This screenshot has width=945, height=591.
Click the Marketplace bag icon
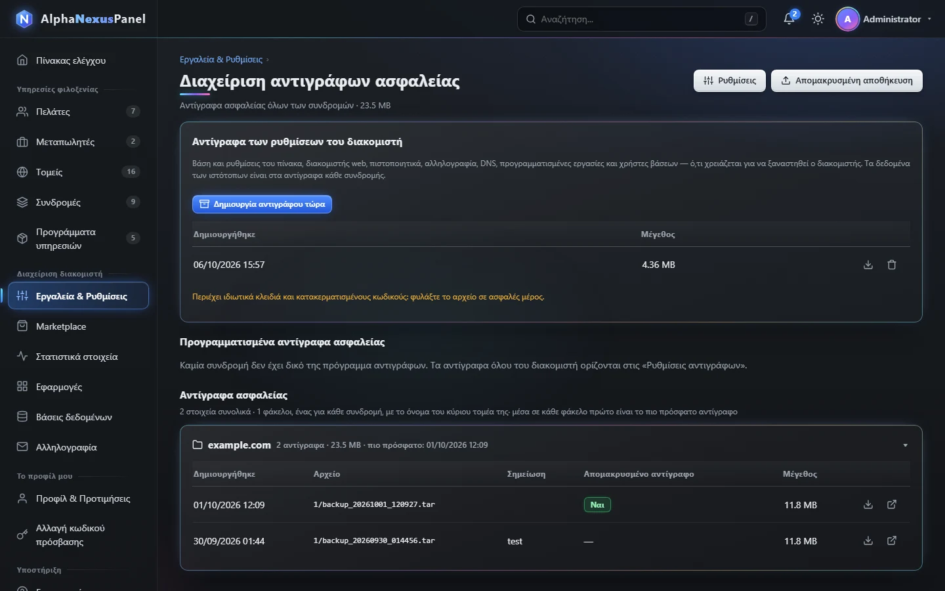click(22, 326)
